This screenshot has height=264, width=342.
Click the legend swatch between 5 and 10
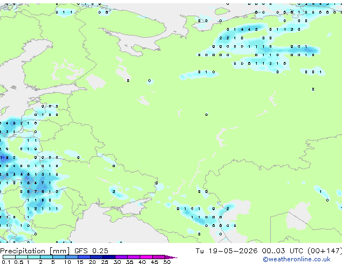click(x=59, y=257)
